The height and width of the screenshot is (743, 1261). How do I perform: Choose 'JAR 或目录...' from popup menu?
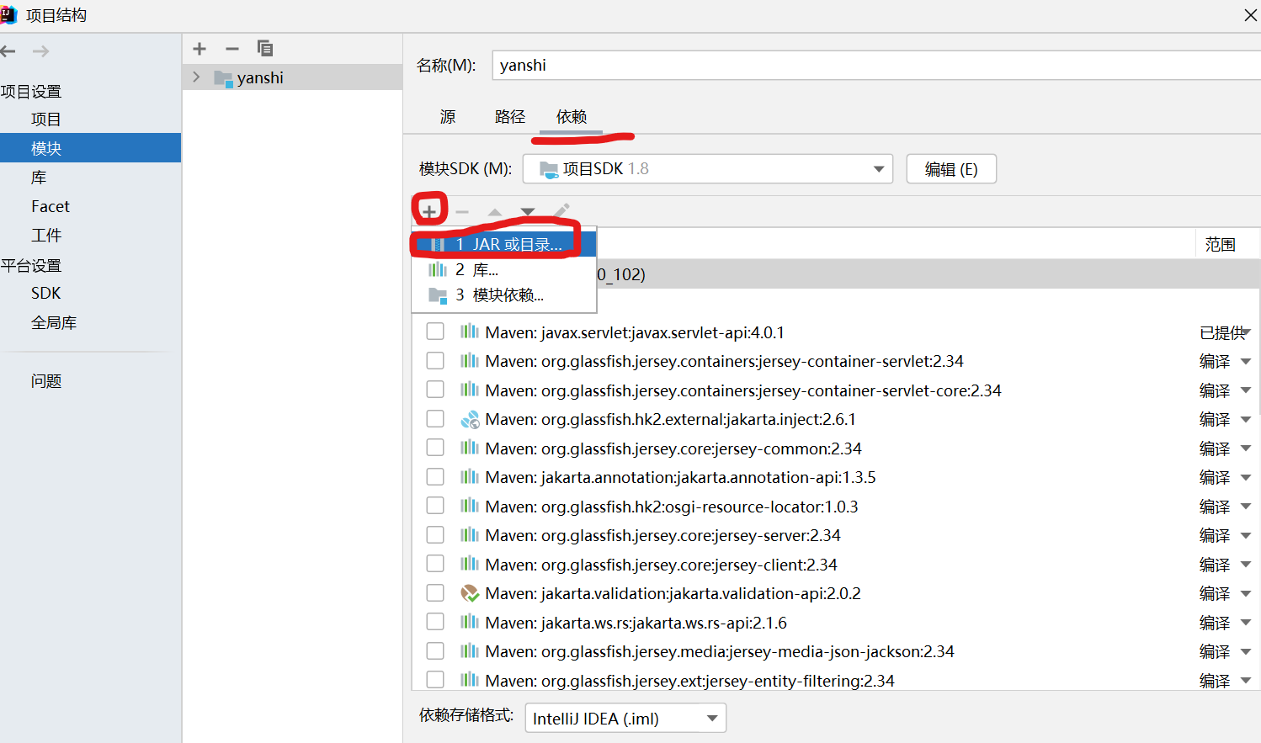tap(504, 244)
